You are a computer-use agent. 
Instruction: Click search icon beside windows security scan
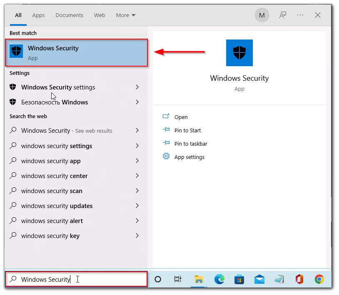tap(13, 191)
